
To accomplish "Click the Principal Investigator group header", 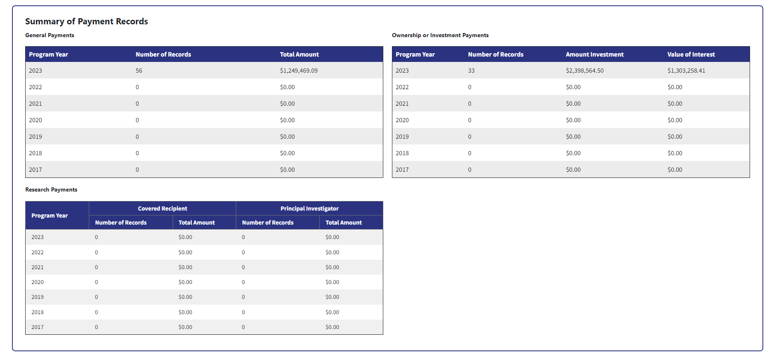I will coord(309,208).
